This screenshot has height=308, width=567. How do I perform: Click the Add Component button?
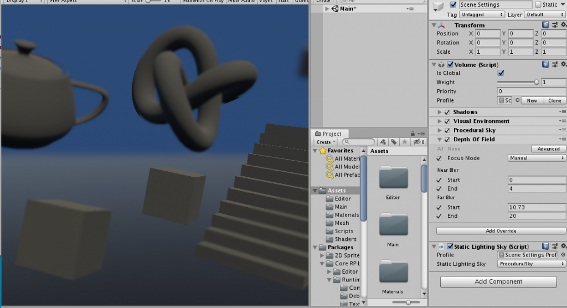(x=498, y=281)
